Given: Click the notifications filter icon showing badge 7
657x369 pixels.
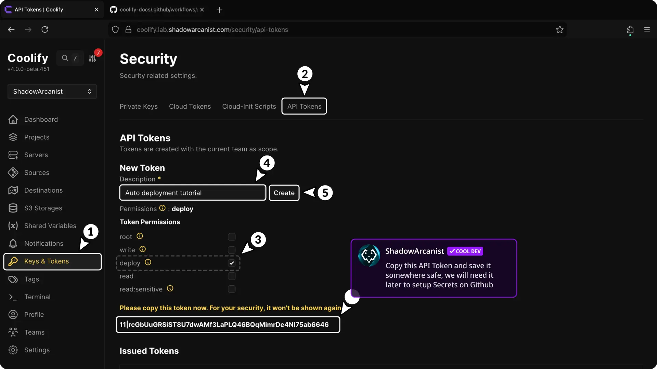Looking at the screenshot, I should point(92,58).
